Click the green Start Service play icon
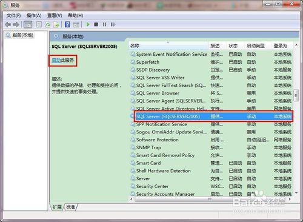Screen dimensions: 303x222 [88, 24]
